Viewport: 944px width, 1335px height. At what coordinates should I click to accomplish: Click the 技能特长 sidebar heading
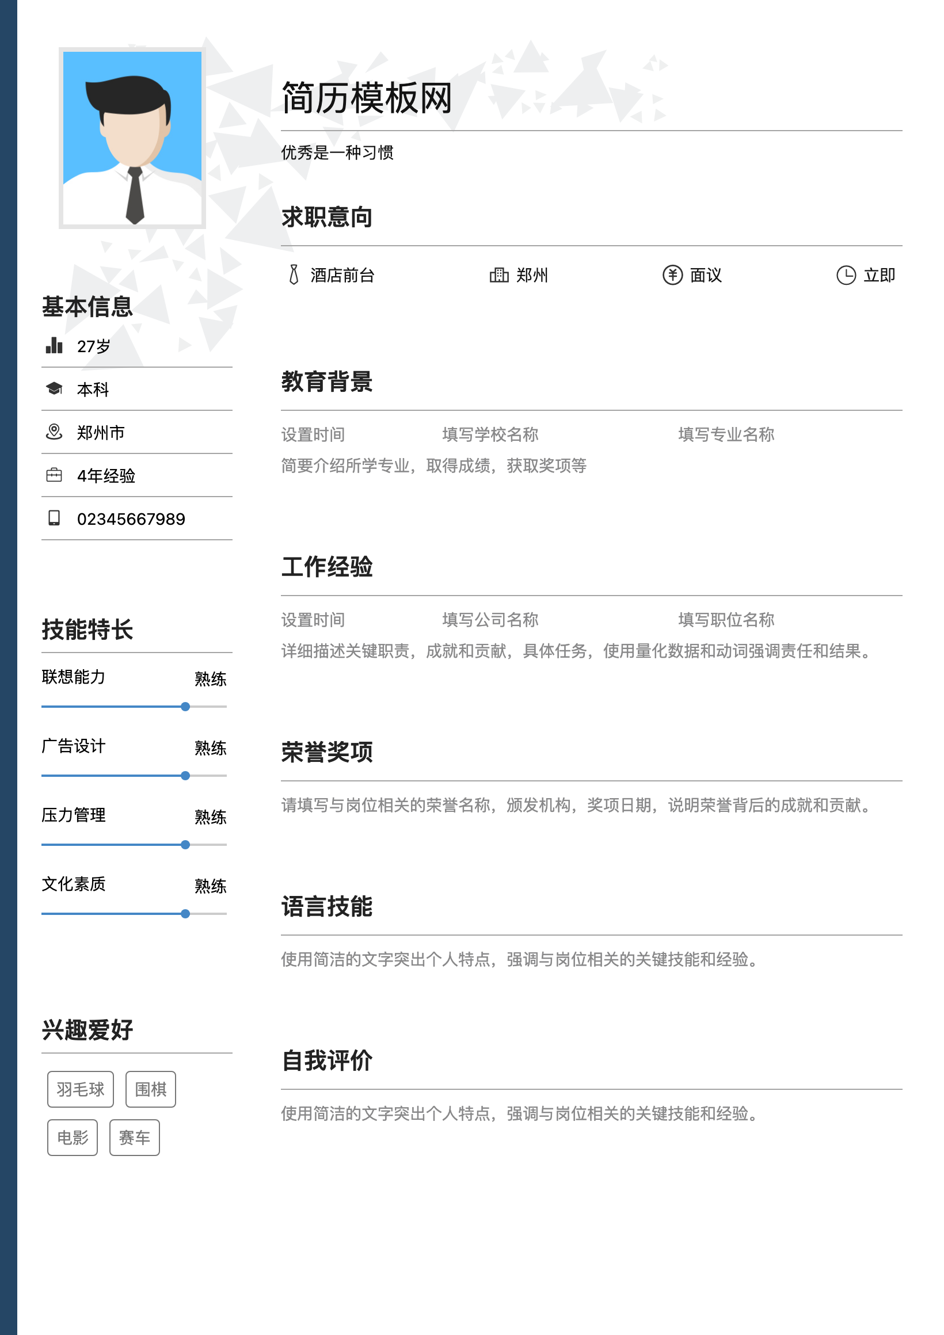[87, 629]
